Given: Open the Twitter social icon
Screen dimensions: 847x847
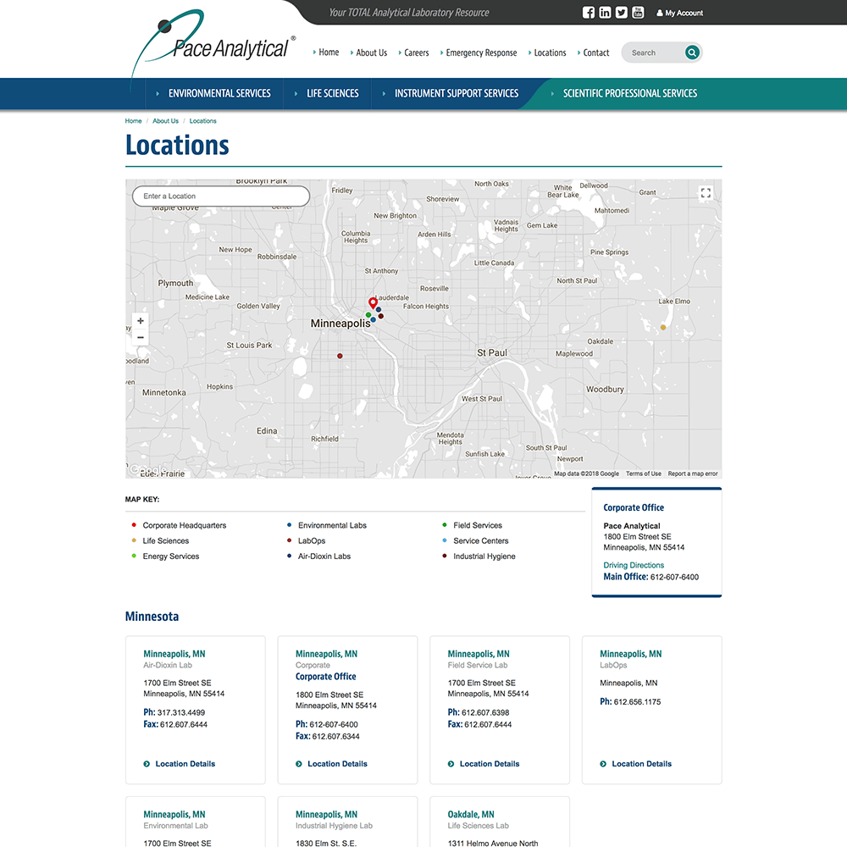Looking at the screenshot, I should click(621, 13).
